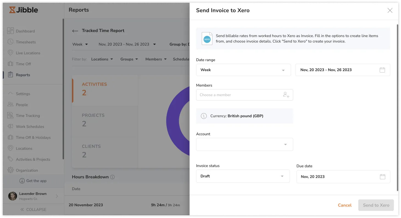Open Timesheets in the sidebar

point(26,42)
